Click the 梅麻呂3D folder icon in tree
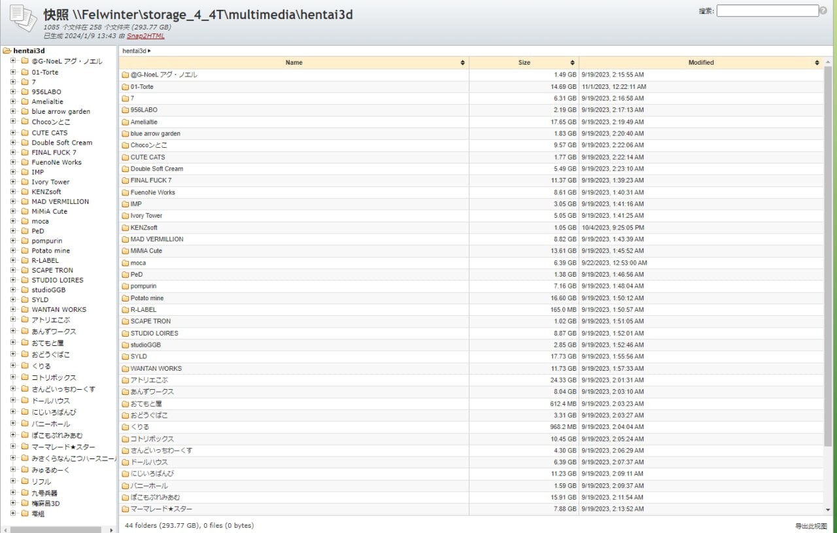837x533 pixels. point(25,504)
